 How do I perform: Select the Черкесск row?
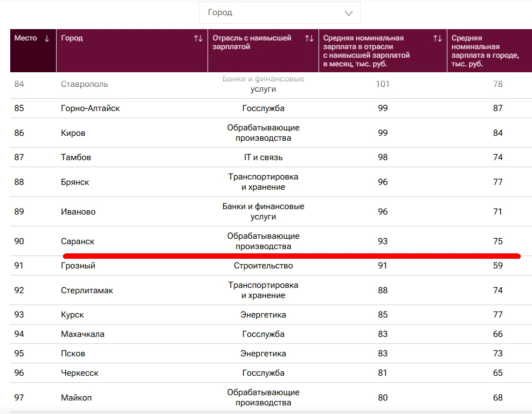coord(271,373)
